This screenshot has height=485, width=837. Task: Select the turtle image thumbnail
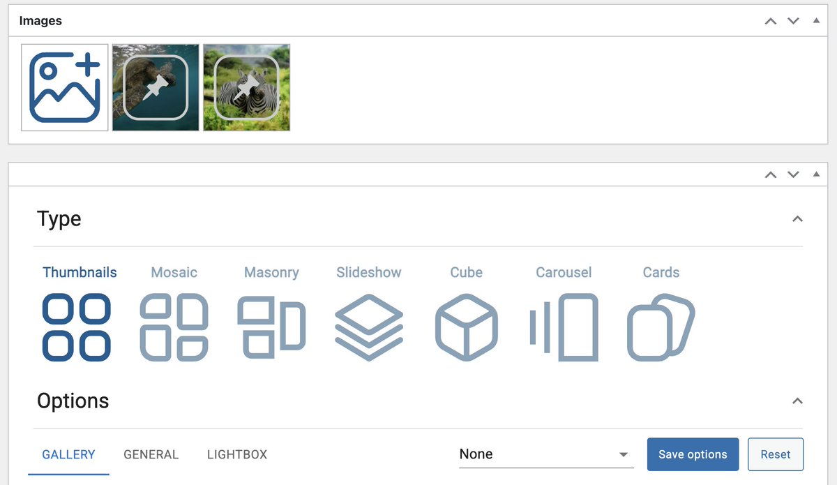click(x=156, y=87)
